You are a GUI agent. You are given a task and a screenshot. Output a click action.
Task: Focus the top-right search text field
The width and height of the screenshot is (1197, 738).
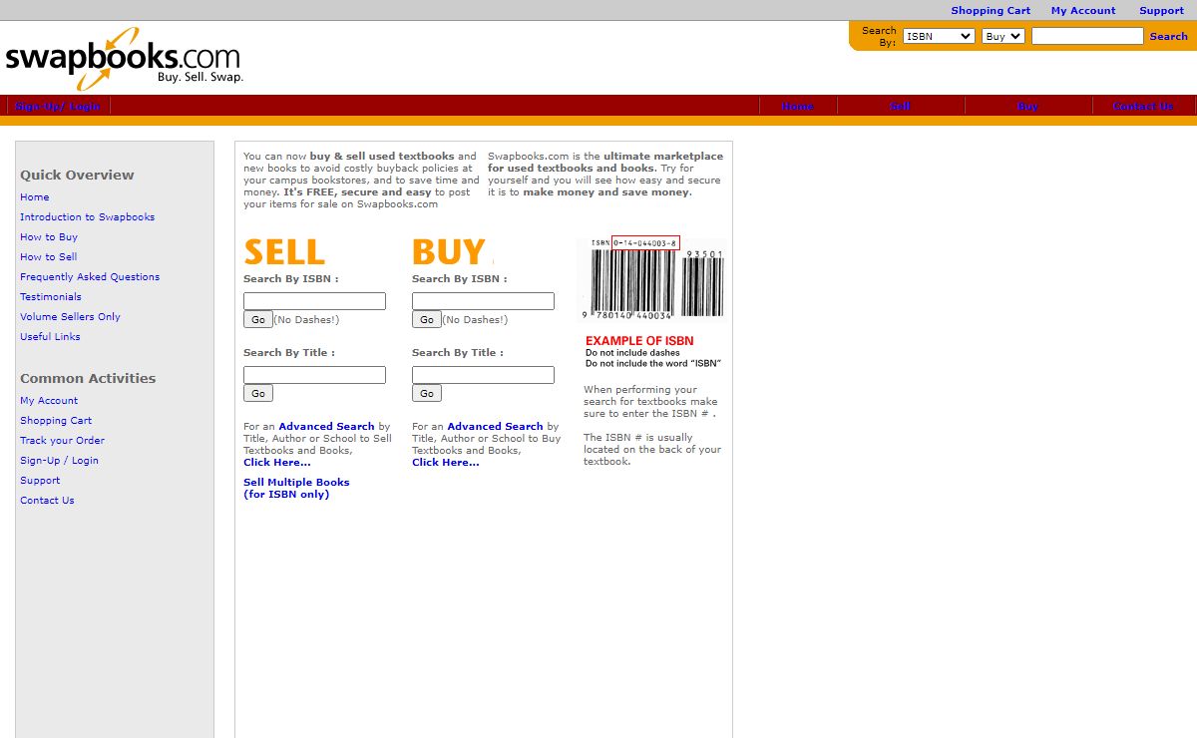pos(1087,36)
